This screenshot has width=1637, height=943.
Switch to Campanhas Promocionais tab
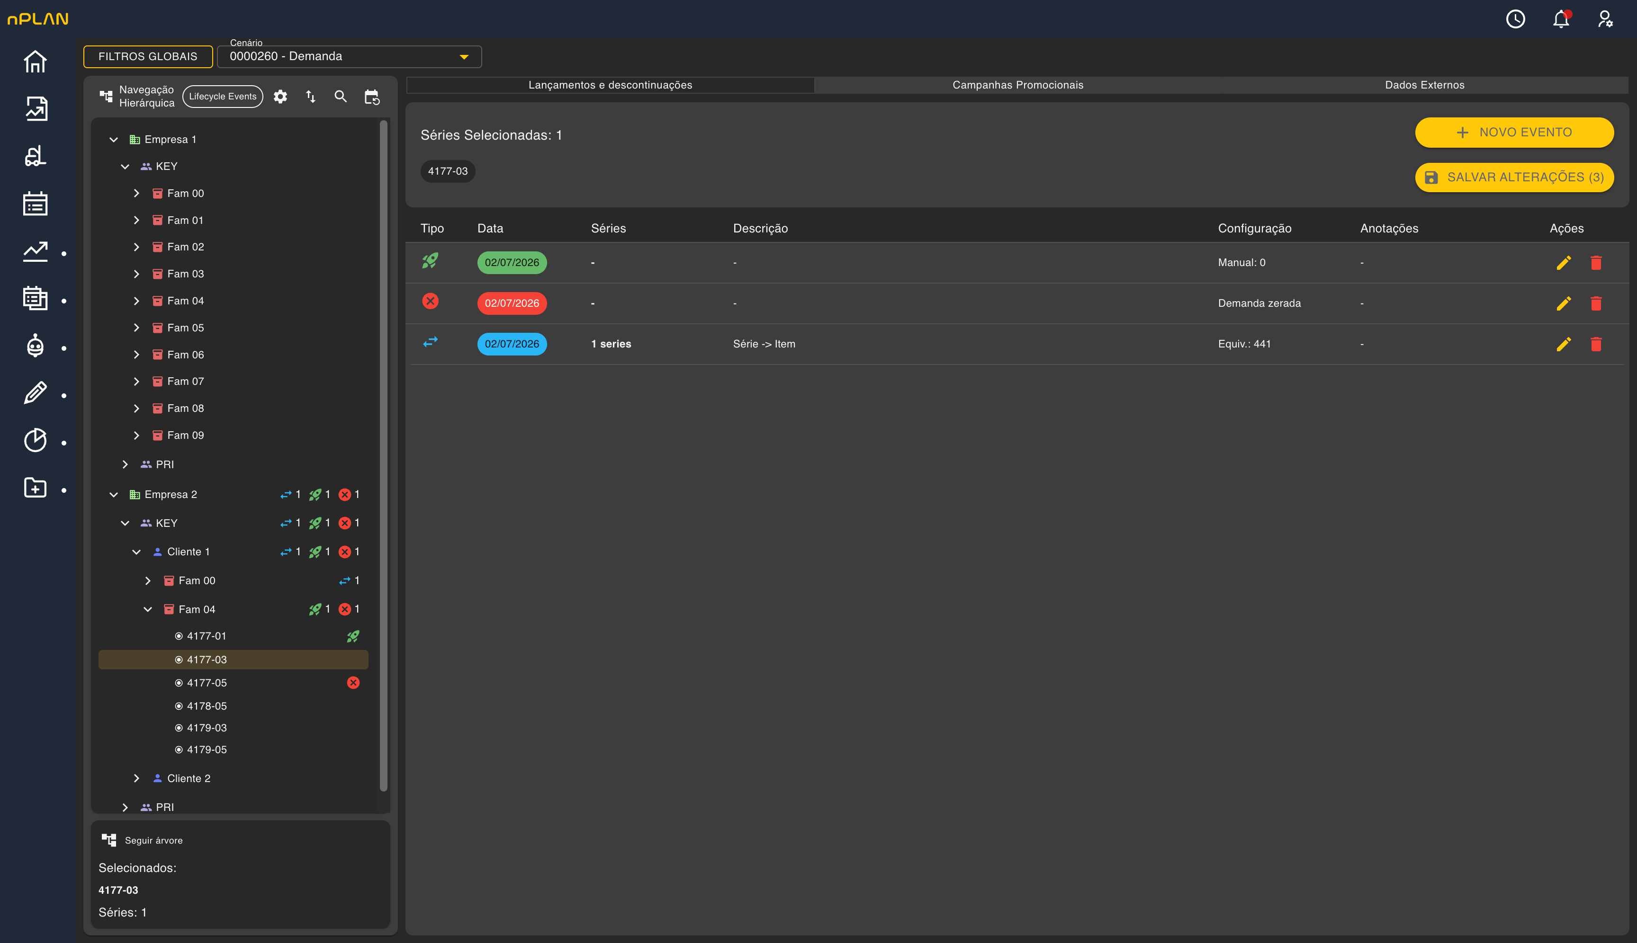(x=1017, y=85)
